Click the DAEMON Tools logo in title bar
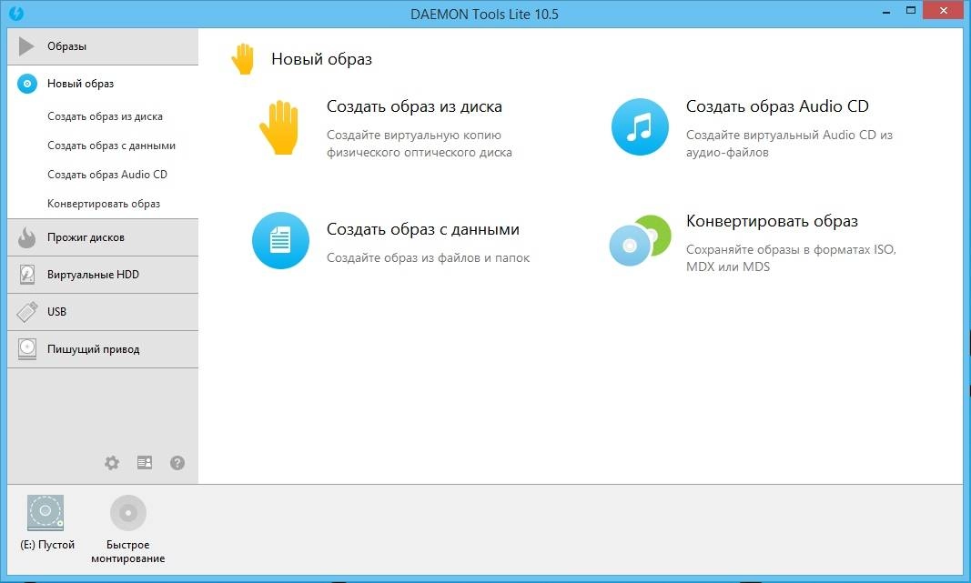The image size is (971, 583). pos(16,13)
